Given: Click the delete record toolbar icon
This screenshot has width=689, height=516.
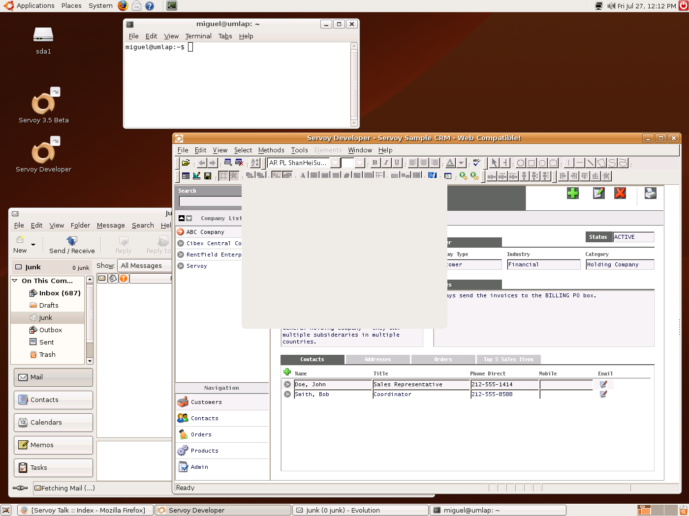Looking at the screenshot, I should click(x=239, y=163).
